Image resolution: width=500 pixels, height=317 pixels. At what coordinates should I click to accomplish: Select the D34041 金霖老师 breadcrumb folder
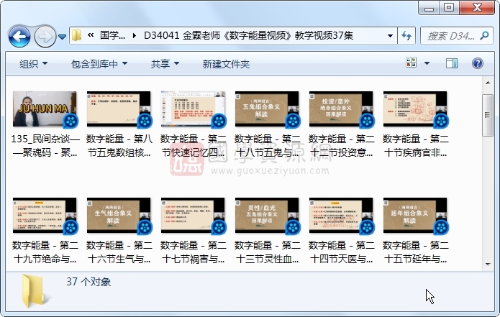[248, 35]
